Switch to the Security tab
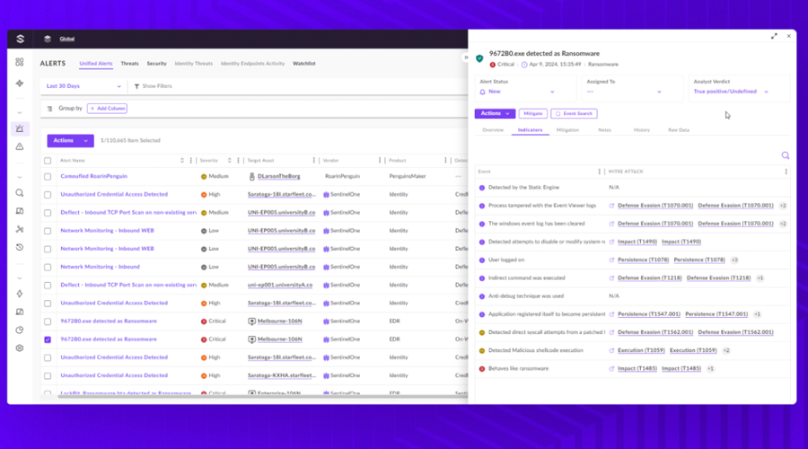Screen dimensions: 808x449 click(156, 64)
